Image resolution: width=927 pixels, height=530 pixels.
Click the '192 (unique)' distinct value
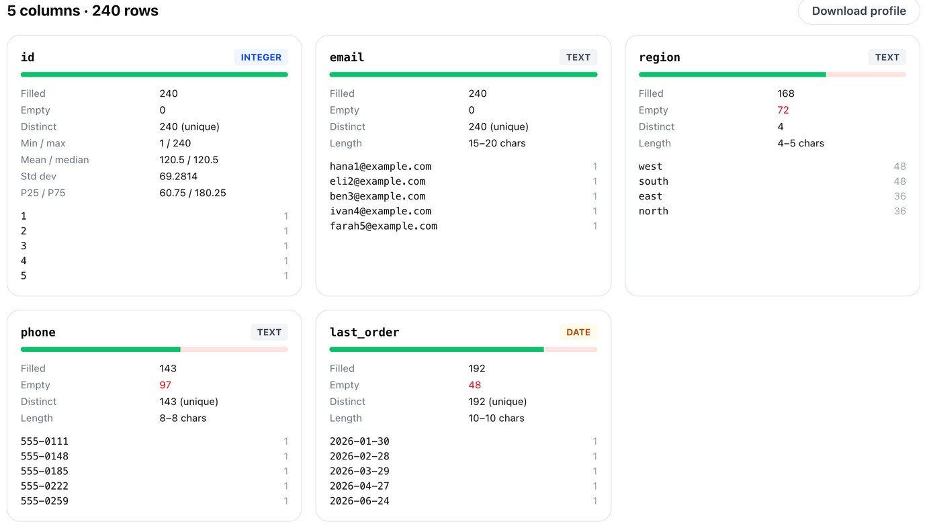point(498,402)
